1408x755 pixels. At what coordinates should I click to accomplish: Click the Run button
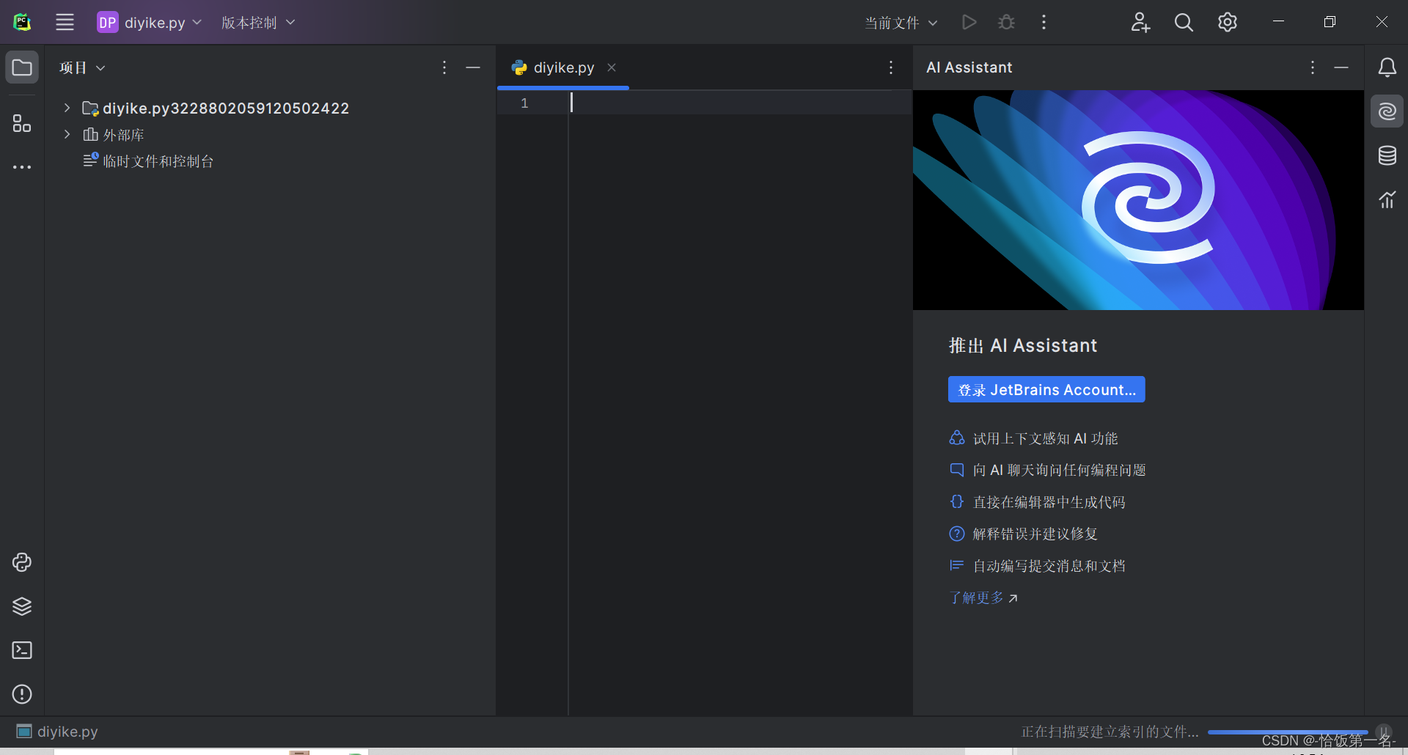(x=969, y=22)
